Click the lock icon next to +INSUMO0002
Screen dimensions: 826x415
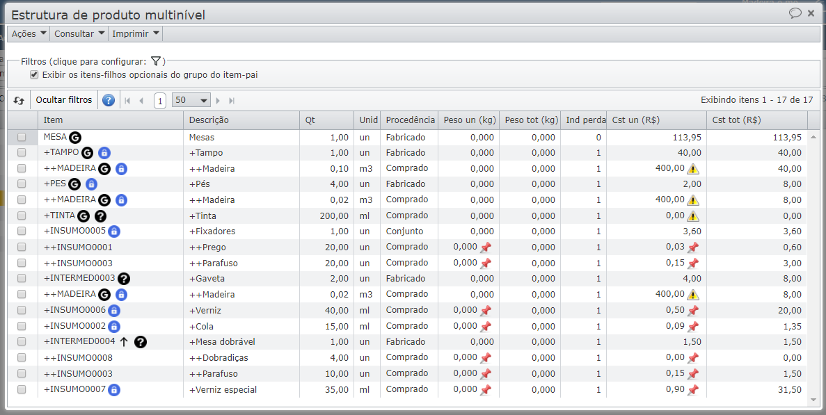114,327
